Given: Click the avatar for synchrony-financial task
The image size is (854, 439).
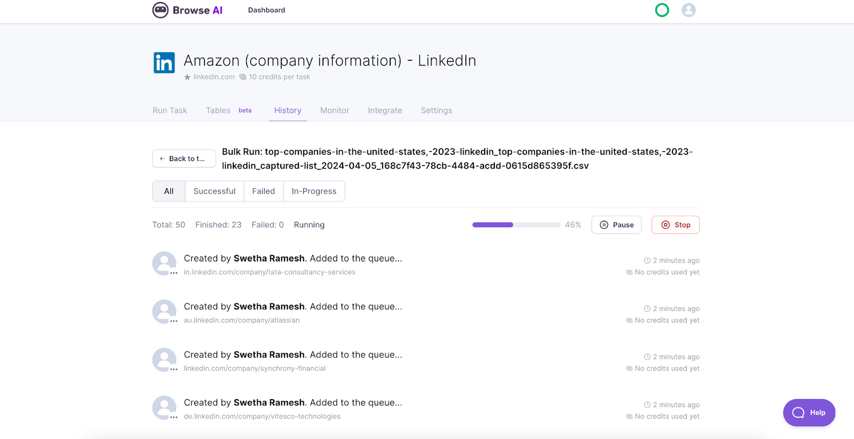Looking at the screenshot, I should click(x=164, y=360).
